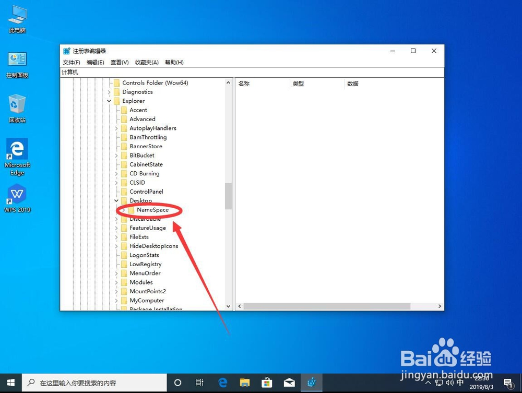Click the 中 input method indicator

pyautogui.click(x=460, y=383)
